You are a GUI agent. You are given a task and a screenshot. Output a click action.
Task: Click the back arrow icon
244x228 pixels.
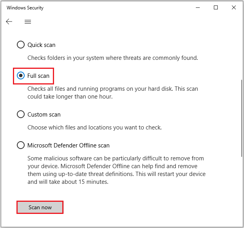pyautogui.click(x=9, y=22)
